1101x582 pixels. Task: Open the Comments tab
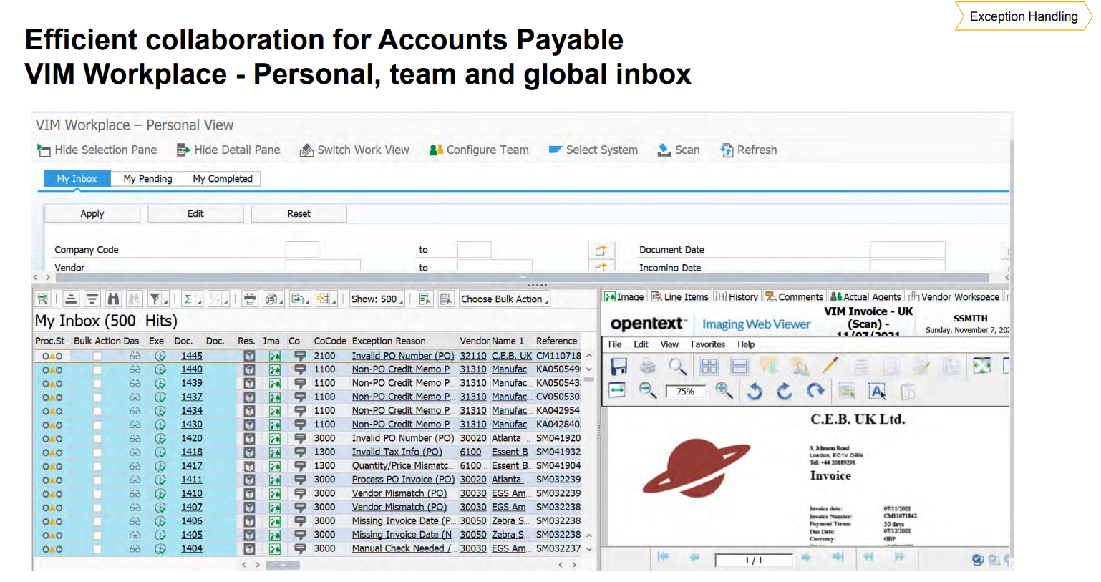click(x=794, y=296)
